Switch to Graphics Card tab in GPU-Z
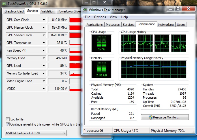 tap(14, 11)
